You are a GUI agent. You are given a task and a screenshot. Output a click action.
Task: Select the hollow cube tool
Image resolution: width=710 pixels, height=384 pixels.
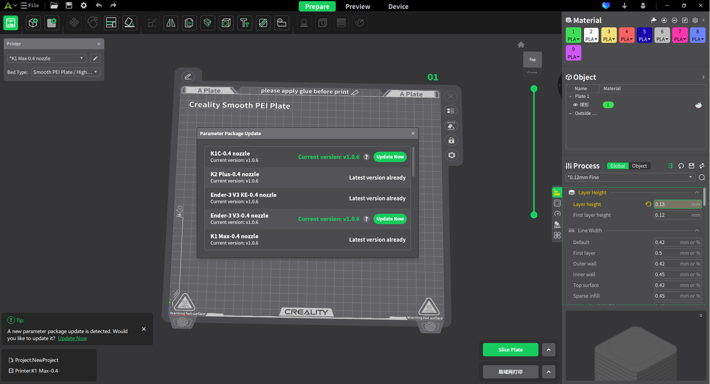click(x=226, y=23)
